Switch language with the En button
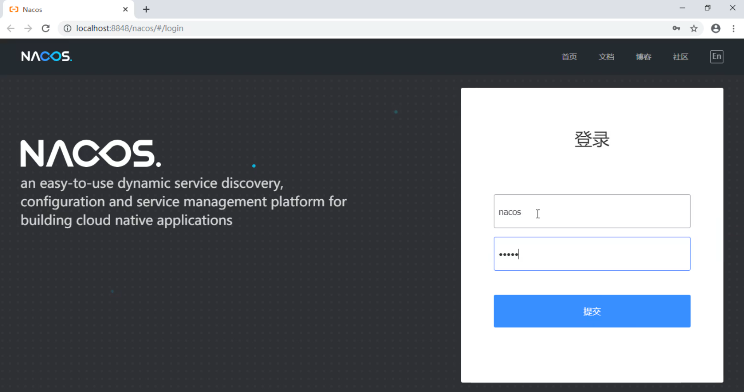 click(x=716, y=57)
